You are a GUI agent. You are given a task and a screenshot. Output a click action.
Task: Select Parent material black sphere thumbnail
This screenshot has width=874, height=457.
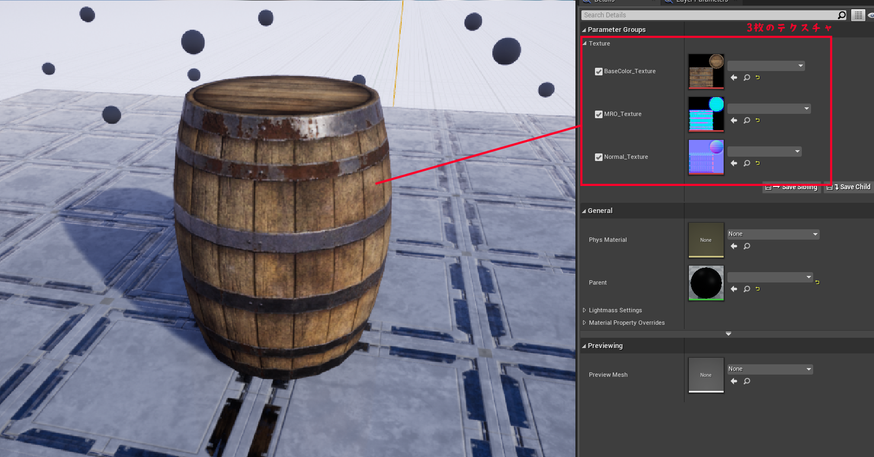(x=706, y=283)
